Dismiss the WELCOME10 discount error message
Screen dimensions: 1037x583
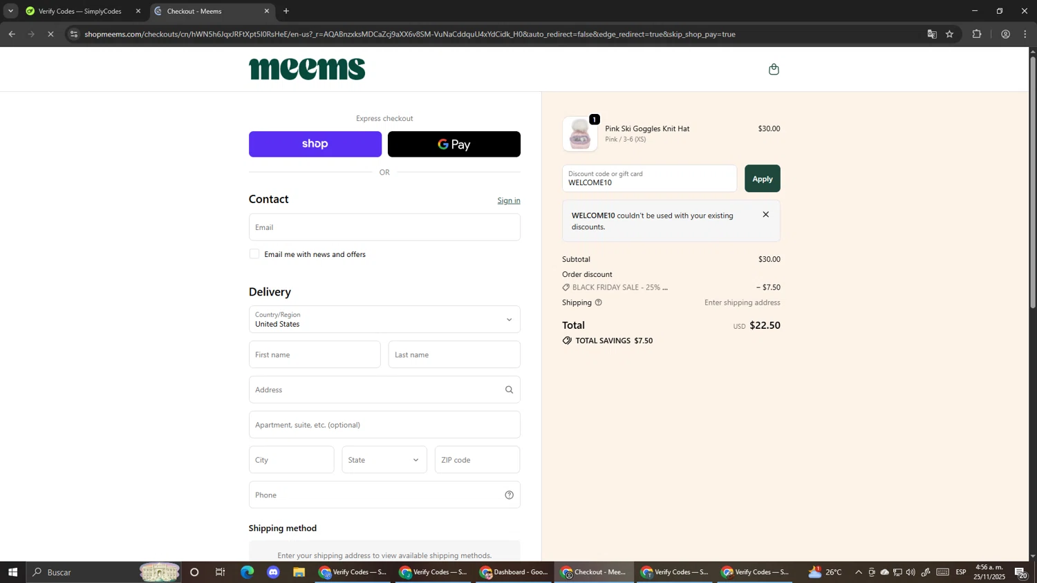pos(765,215)
